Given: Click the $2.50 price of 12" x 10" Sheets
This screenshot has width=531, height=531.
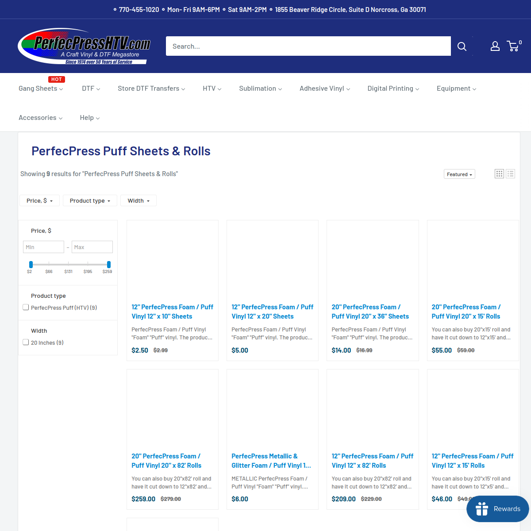Looking at the screenshot, I should tap(140, 350).
